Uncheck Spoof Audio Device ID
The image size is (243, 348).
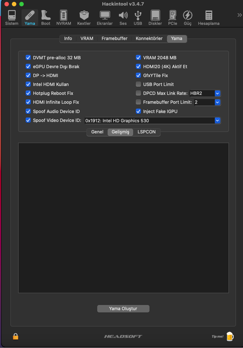coord(28,111)
